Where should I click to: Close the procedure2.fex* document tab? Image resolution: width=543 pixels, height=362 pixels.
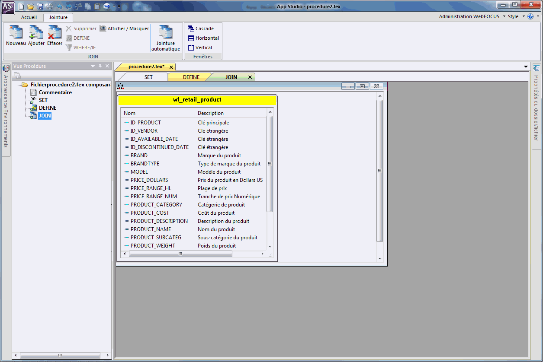[171, 67]
